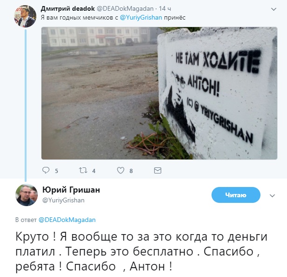This screenshot has height=277, width=287.
Task: Click the reply speech bubble icon
Action: click(46, 170)
